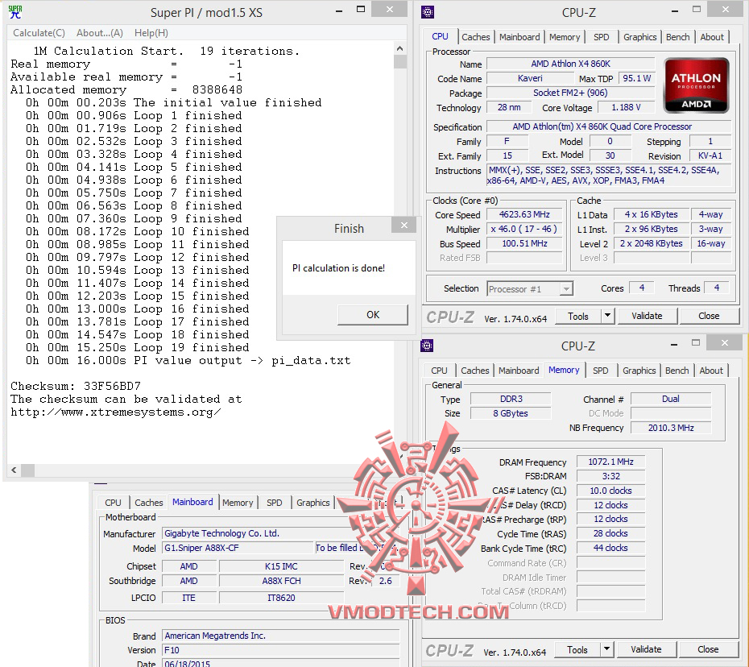Click the Super PI horizontal scrollbar thumb
The height and width of the screenshot is (667, 749).
pyautogui.click(x=27, y=470)
